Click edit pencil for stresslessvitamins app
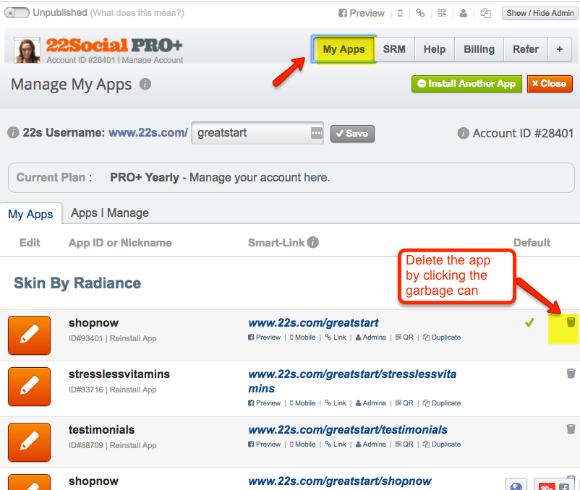Screen dimensions: 580x490 coord(29,387)
